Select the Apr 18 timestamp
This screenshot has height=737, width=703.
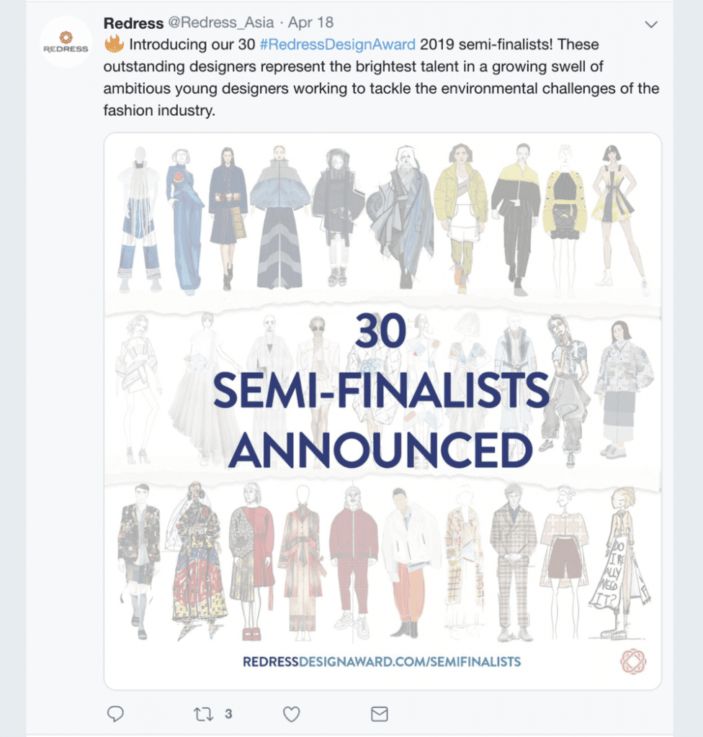(x=310, y=22)
